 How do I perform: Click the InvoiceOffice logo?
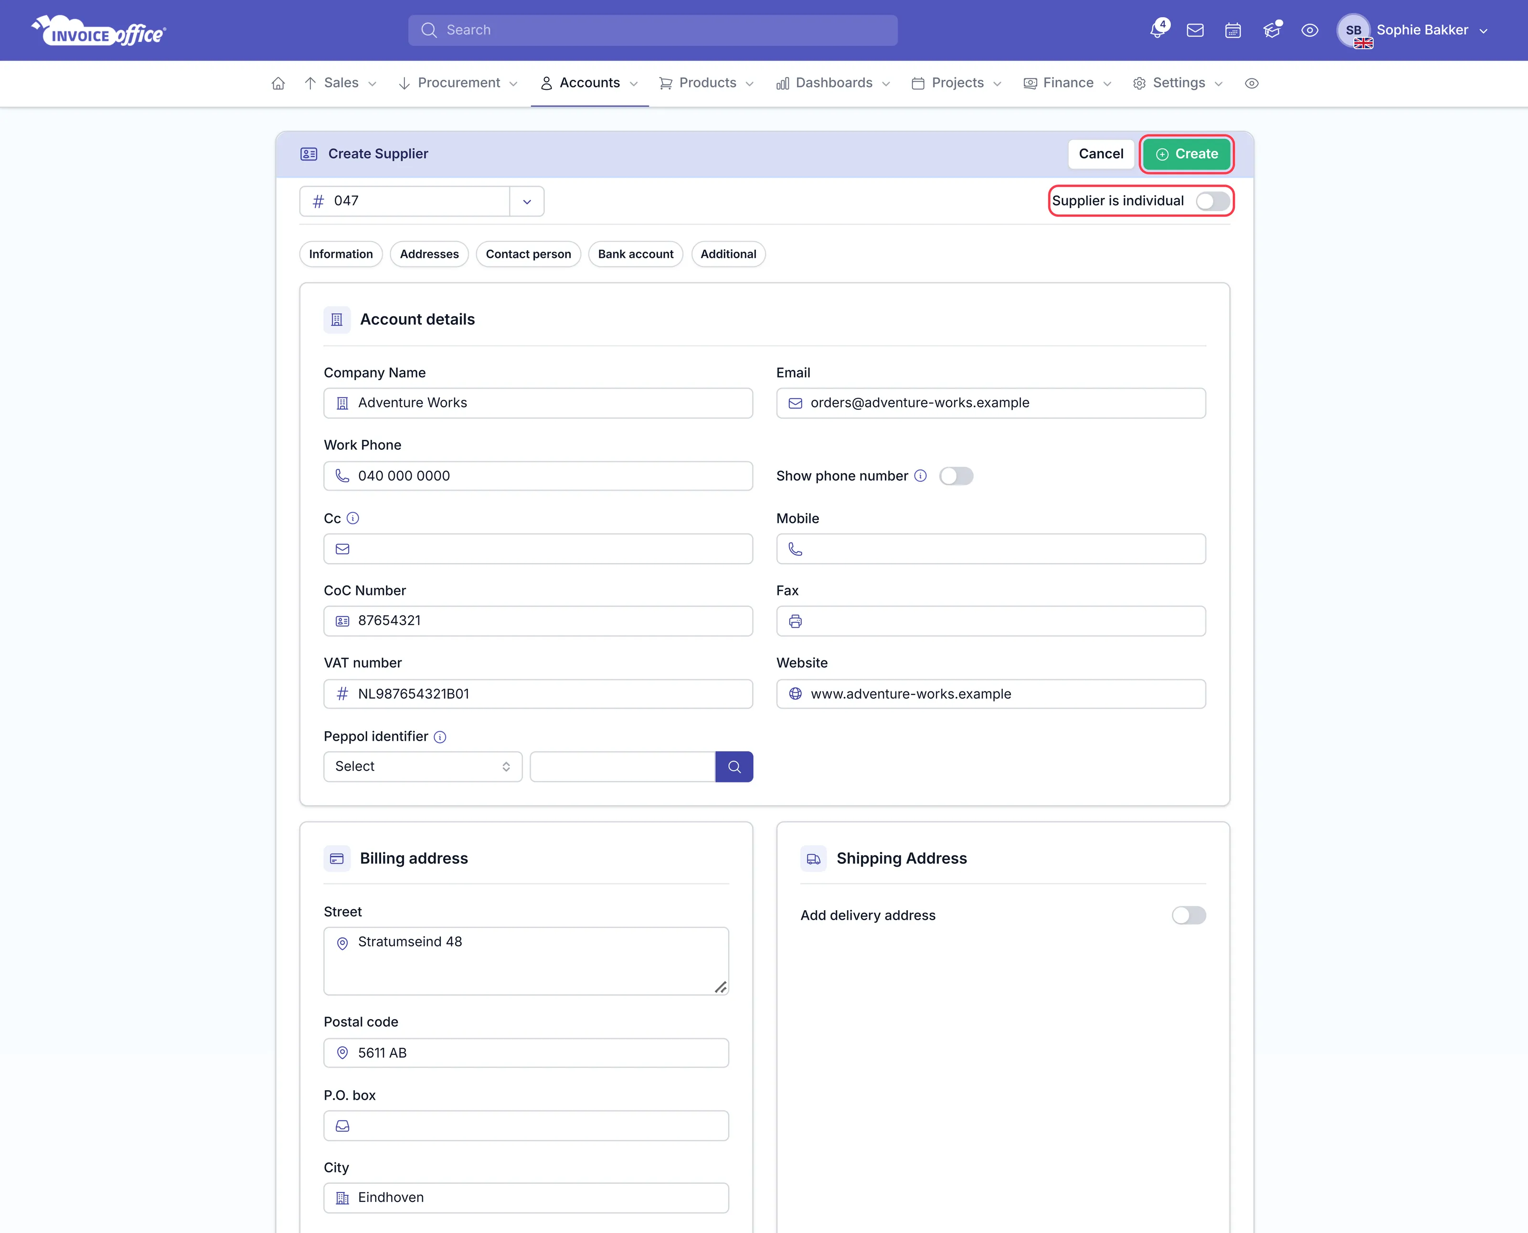click(99, 31)
